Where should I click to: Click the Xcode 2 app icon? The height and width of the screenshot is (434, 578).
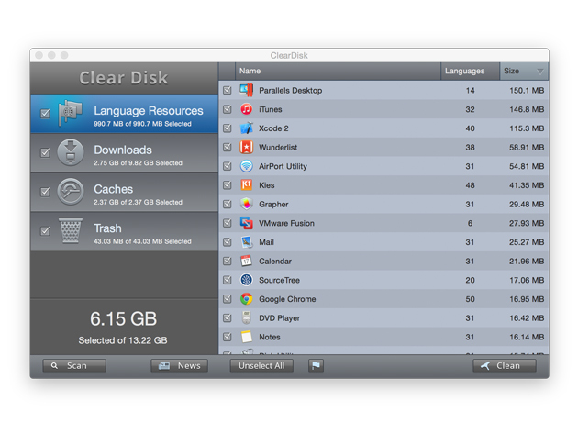click(246, 128)
